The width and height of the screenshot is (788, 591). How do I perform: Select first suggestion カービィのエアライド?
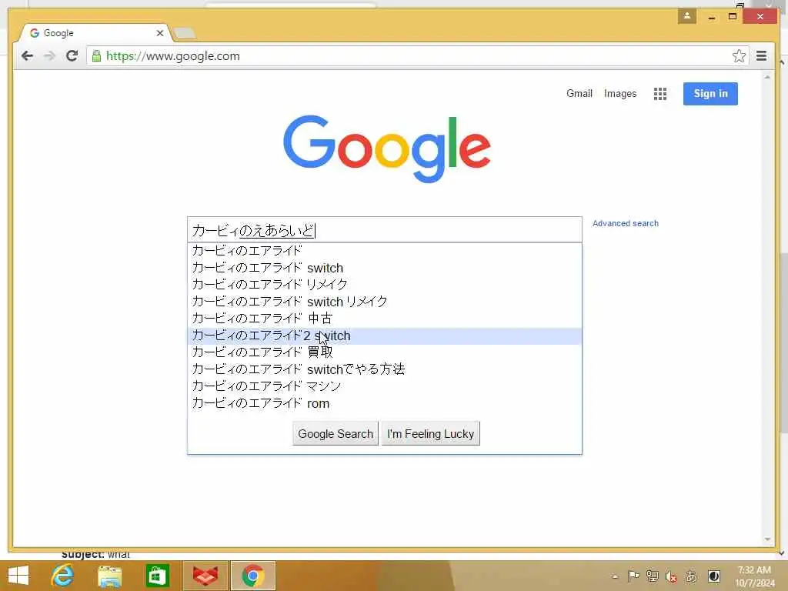tap(385, 250)
